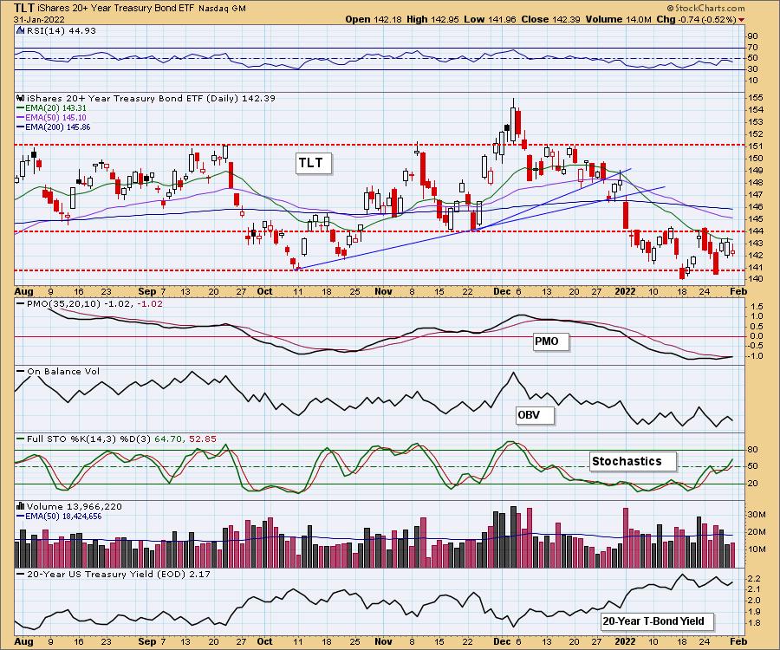Click Feb on time axis under price panel
Viewport: 780px width, 650px height.
[738, 291]
